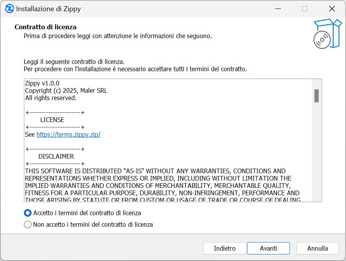Screen dimensions: 346x261
Task: Open the terms.zippy.zip license link
Action: click(68, 135)
